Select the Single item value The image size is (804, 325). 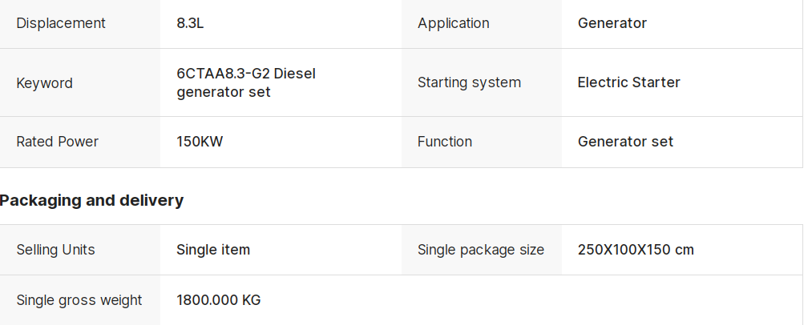click(213, 250)
